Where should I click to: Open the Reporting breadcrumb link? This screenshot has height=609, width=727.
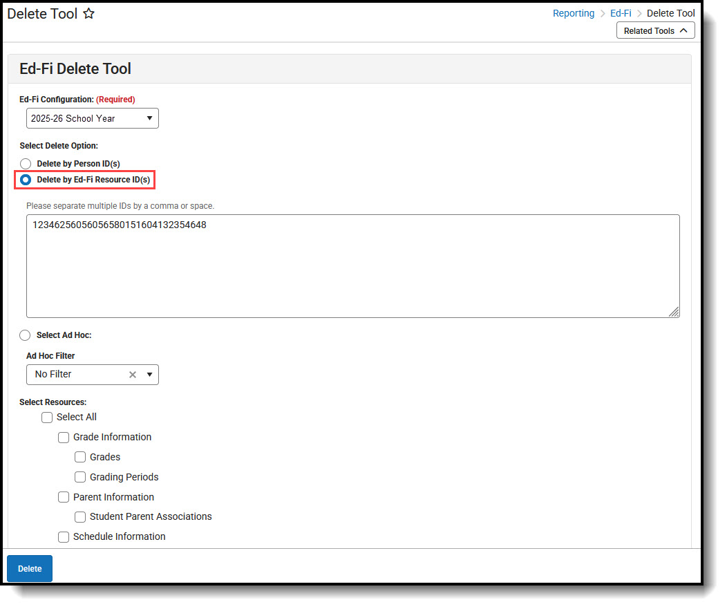574,13
